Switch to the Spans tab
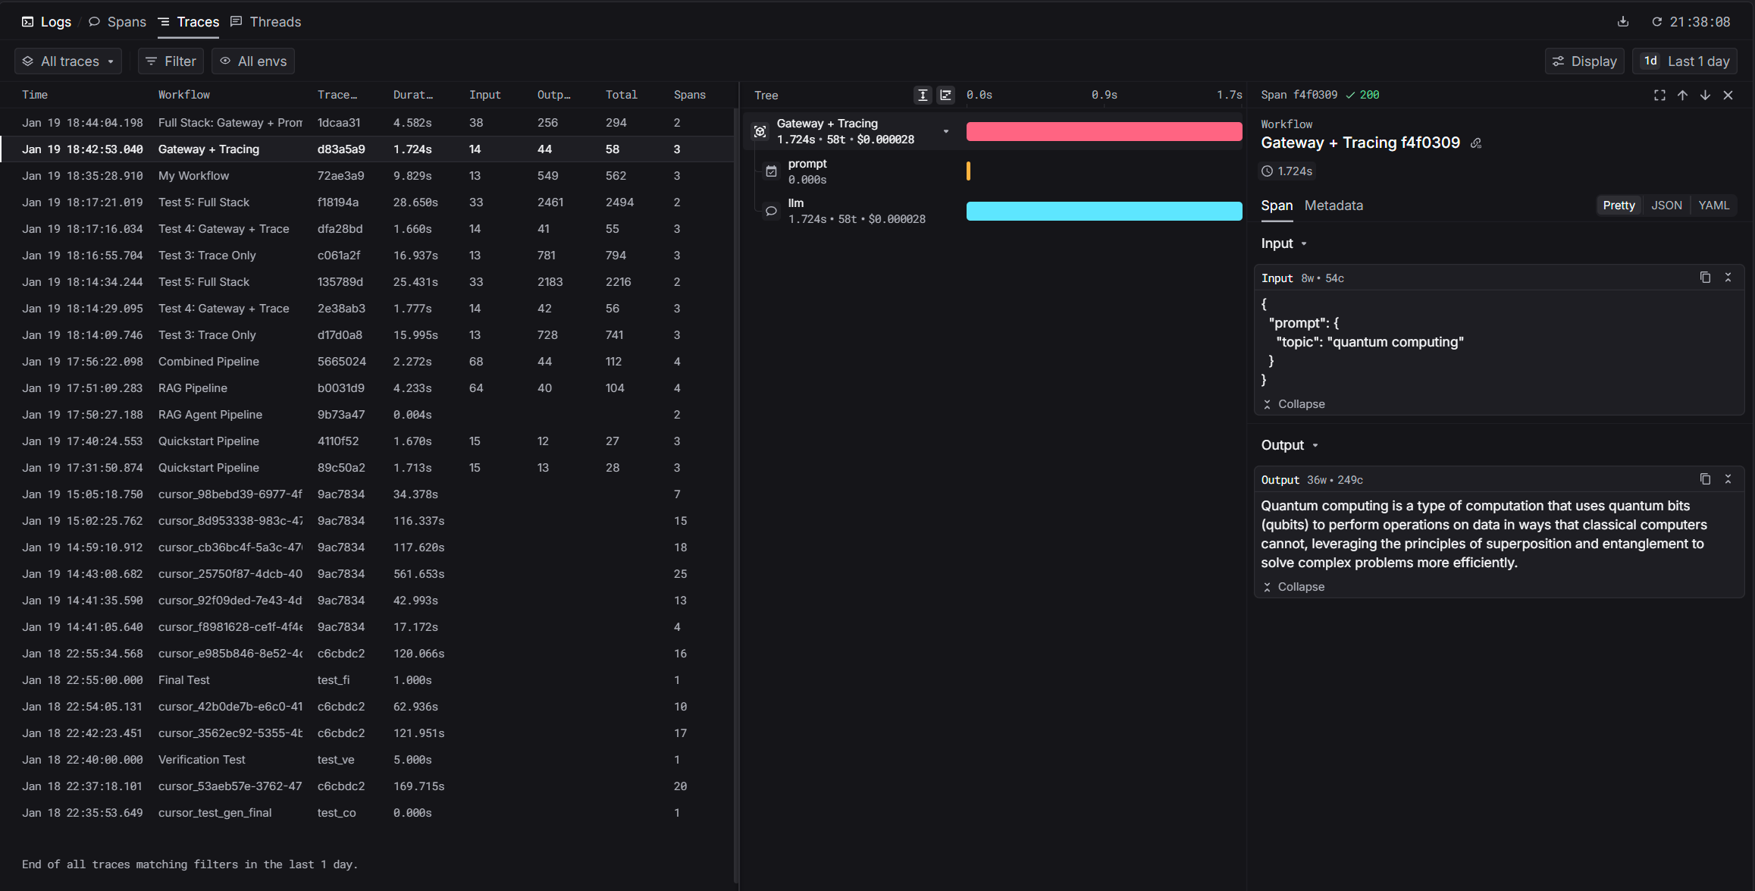The height and width of the screenshot is (891, 1755). [118, 22]
